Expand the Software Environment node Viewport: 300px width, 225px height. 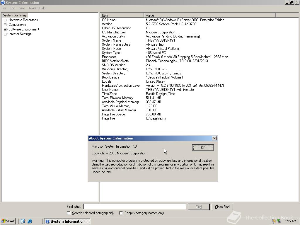5,29
